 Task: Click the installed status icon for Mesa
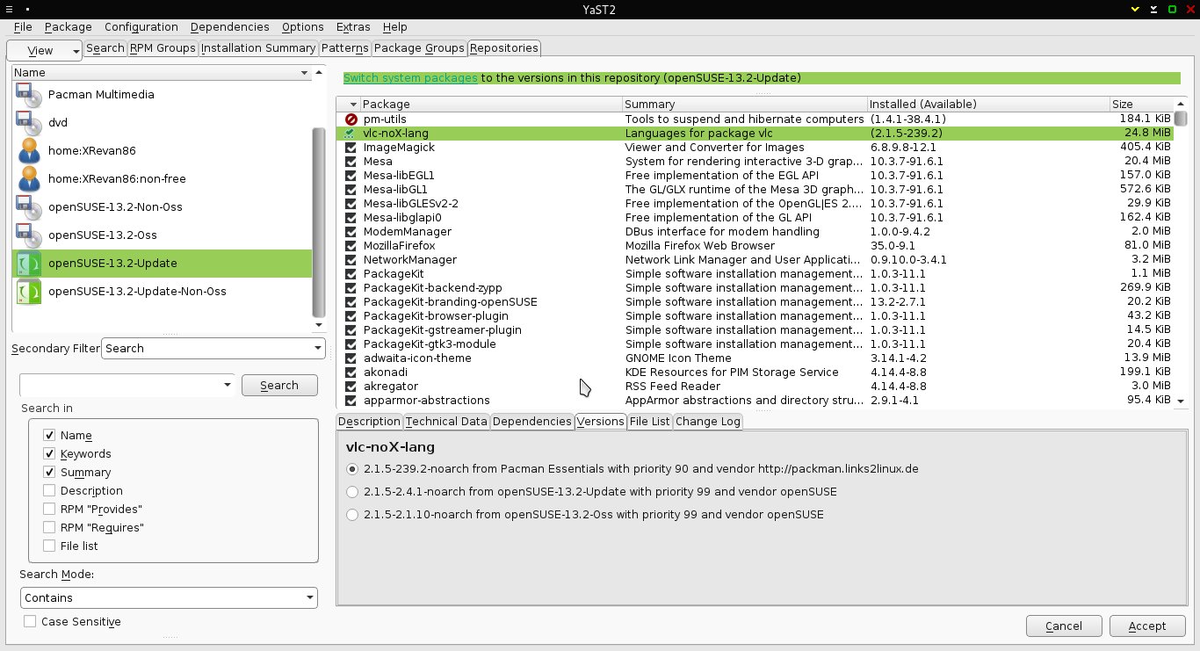[351, 162]
